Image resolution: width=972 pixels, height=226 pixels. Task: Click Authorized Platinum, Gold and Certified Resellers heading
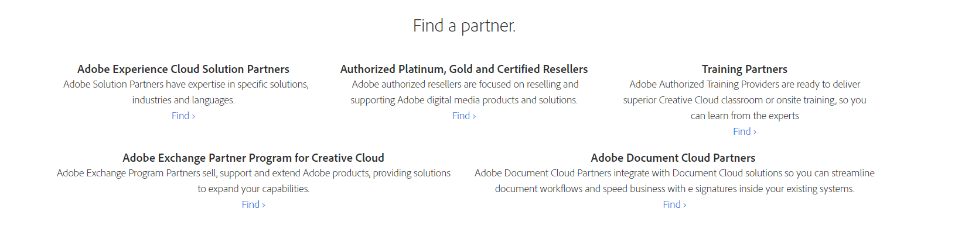(x=464, y=69)
